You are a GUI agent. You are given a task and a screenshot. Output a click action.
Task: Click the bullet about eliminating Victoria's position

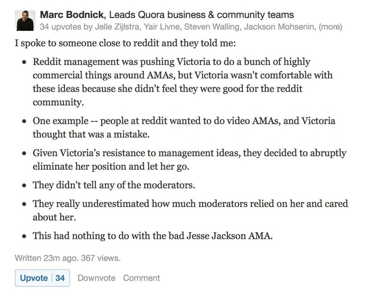click(x=190, y=159)
